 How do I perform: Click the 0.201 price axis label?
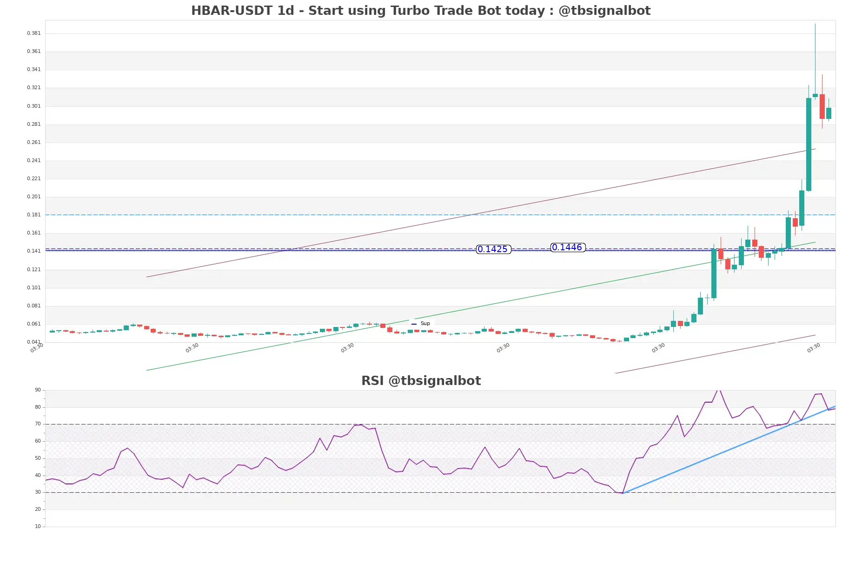(33, 196)
